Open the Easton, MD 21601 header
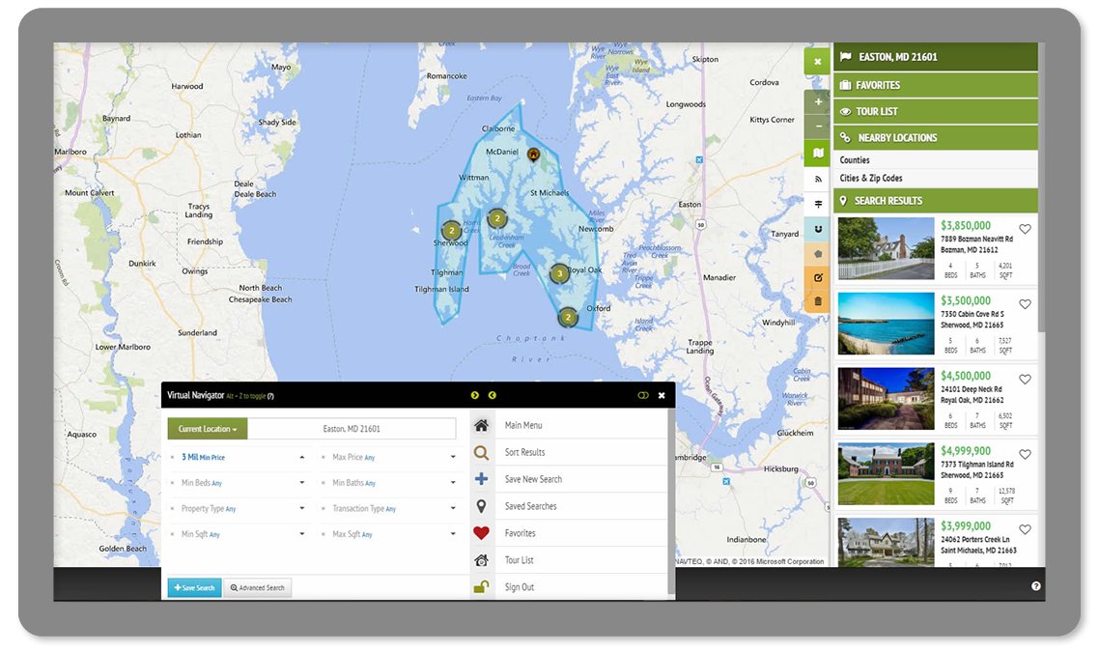This screenshot has height=652, width=1099. 935,57
